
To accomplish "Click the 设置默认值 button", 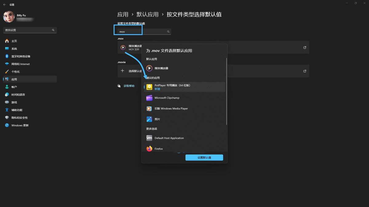I will pos(204,158).
